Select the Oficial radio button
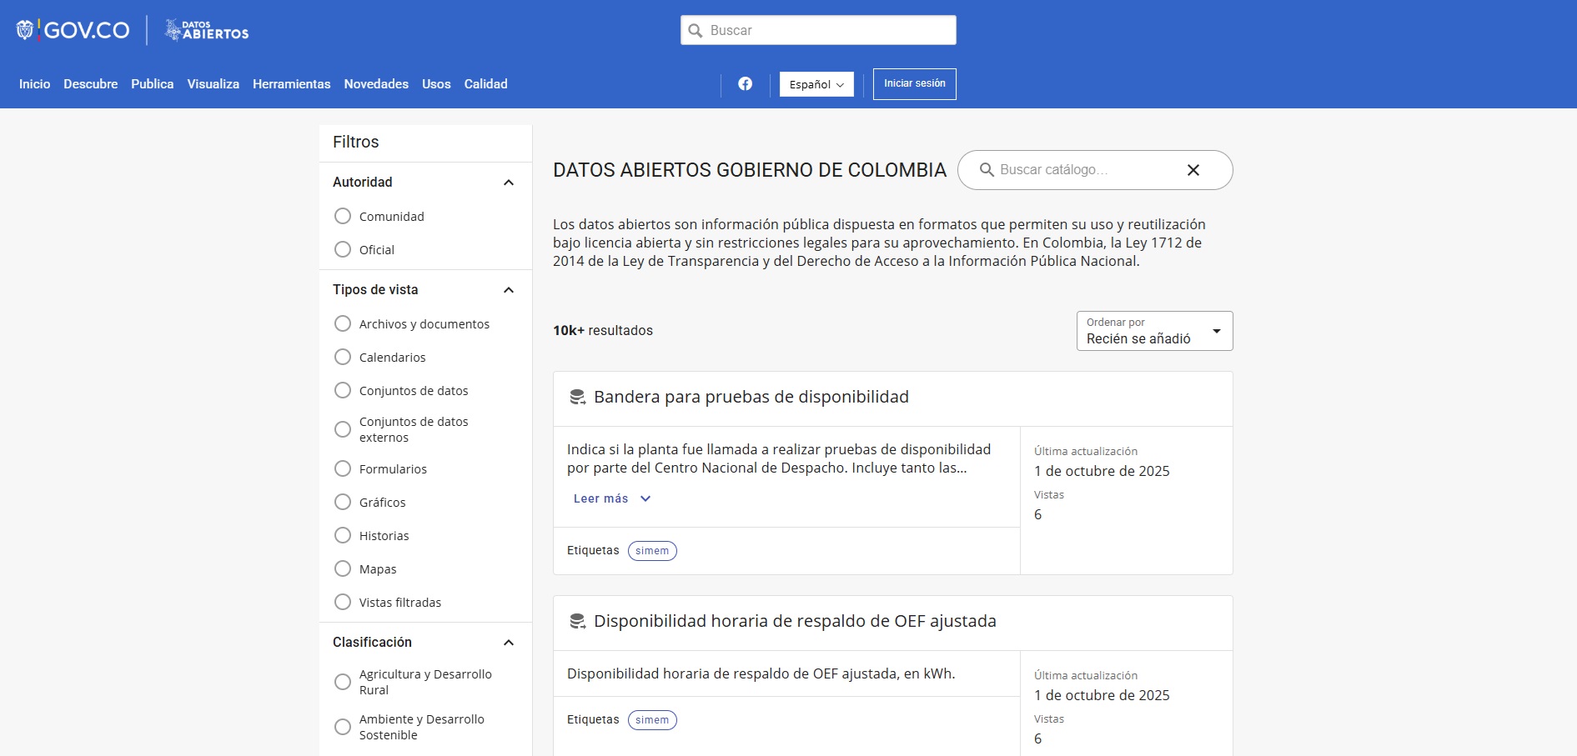1577x756 pixels. (343, 250)
